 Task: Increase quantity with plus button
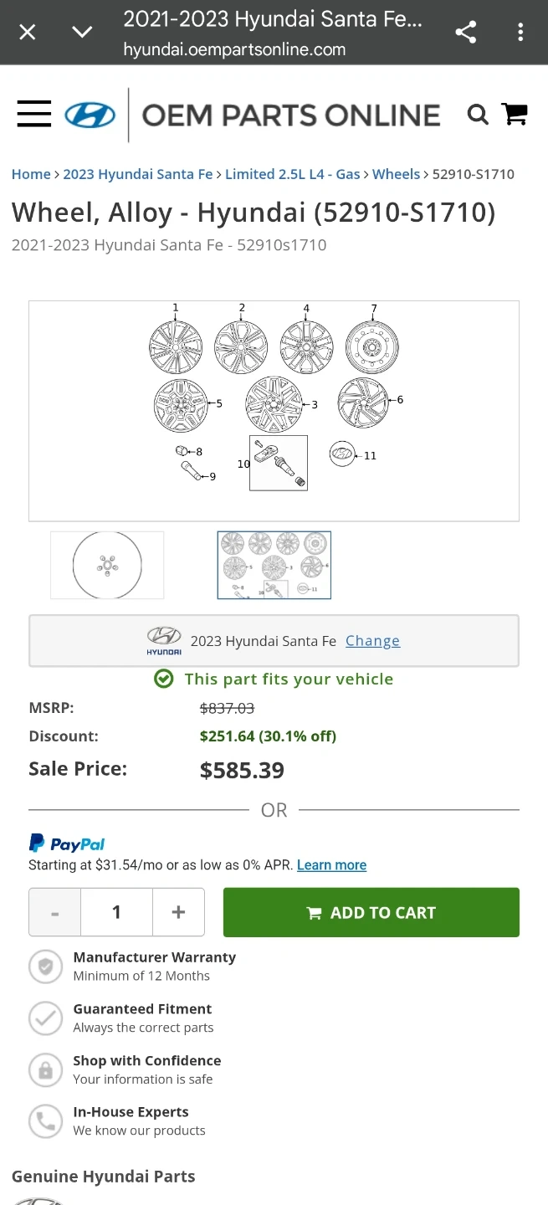178,912
